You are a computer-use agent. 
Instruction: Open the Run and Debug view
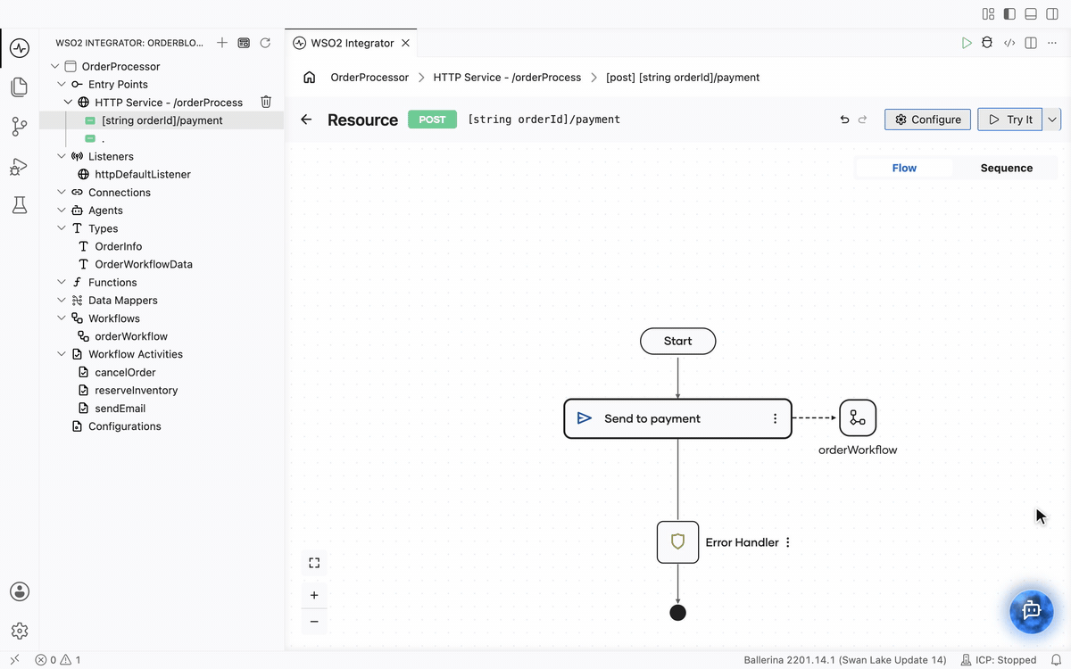tap(20, 166)
